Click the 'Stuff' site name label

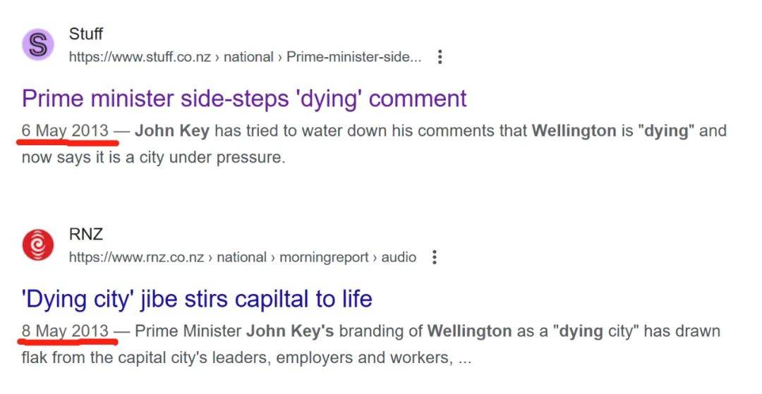point(86,34)
